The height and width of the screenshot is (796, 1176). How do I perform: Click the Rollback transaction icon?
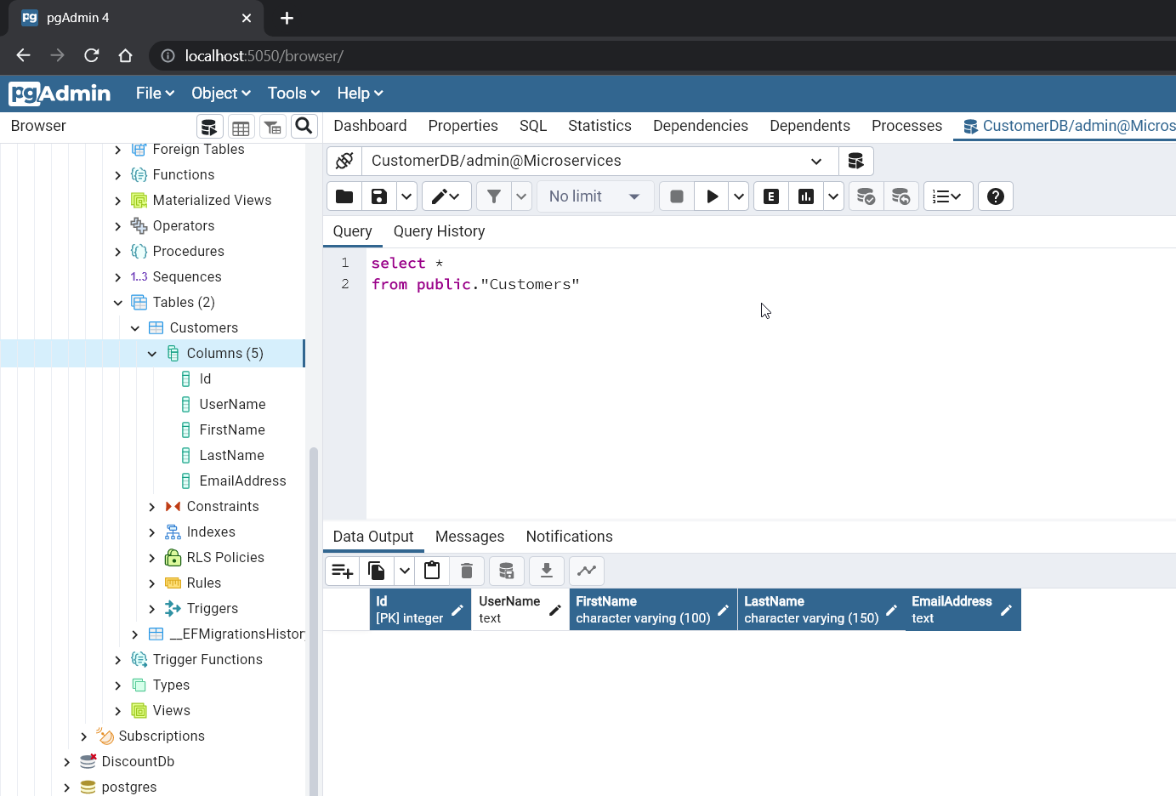[x=900, y=196]
